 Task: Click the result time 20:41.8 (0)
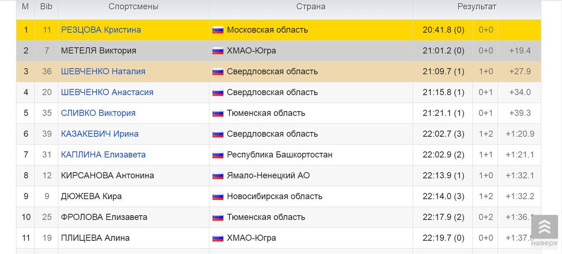pyautogui.click(x=444, y=30)
